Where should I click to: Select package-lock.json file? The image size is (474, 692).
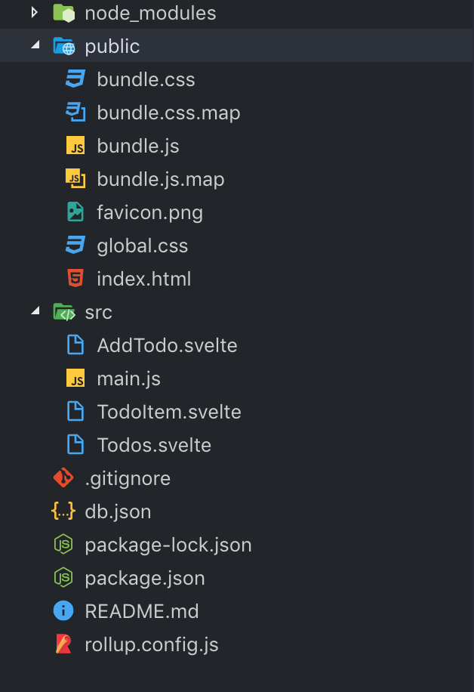pyautogui.click(x=168, y=545)
